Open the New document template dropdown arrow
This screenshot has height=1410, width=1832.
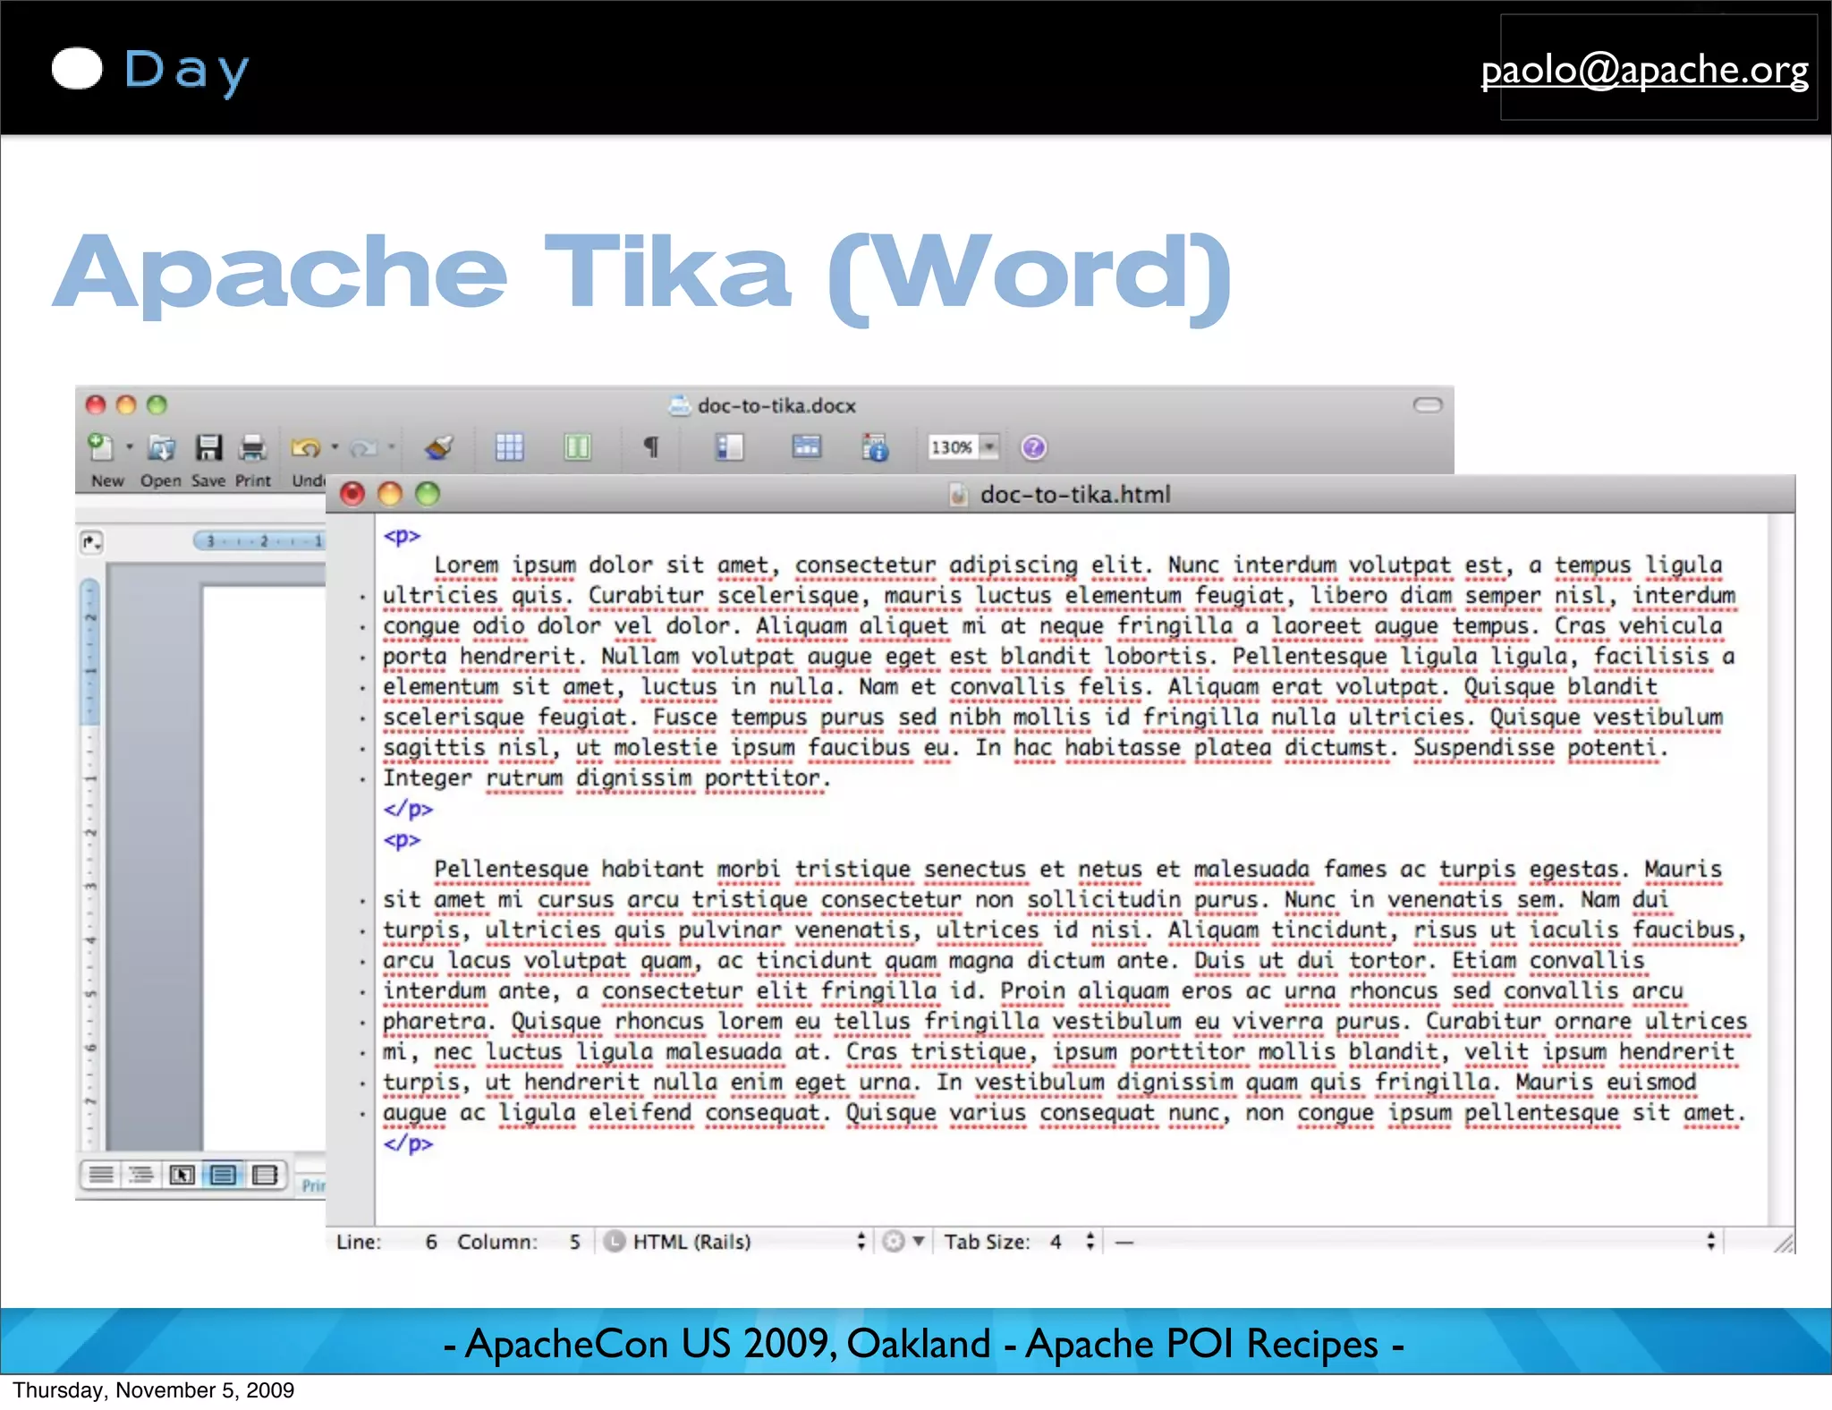click(130, 446)
